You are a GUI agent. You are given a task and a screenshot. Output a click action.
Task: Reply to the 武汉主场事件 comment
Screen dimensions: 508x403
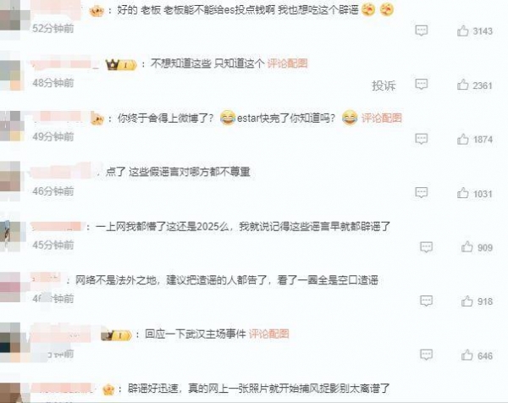[x=426, y=355]
